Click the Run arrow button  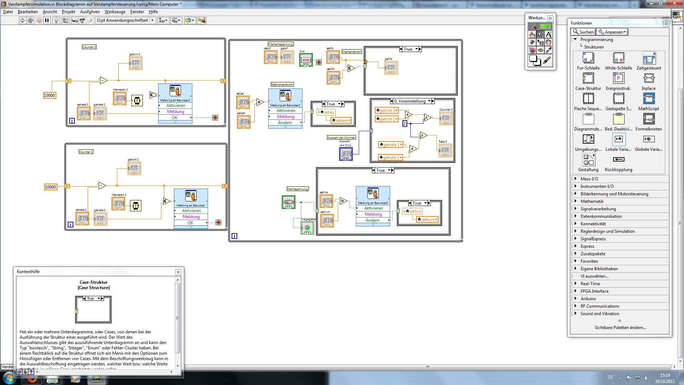22,20
